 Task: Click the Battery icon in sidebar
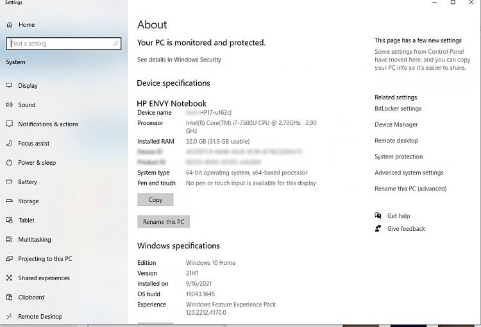pos(9,181)
